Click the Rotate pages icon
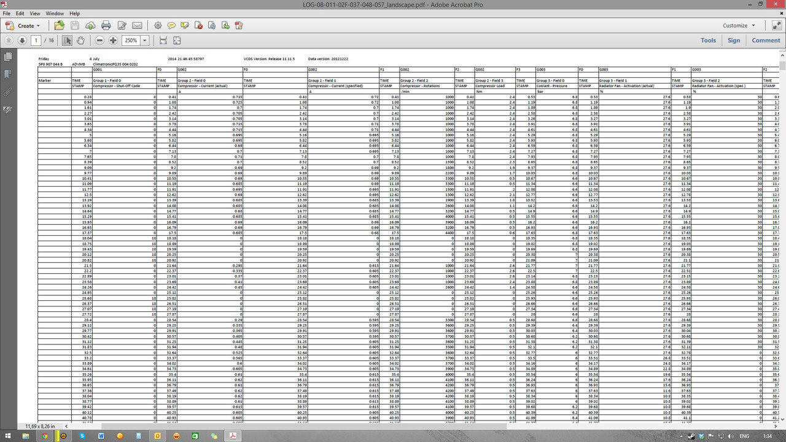Screen dimensions: 786x442 click(212, 26)
